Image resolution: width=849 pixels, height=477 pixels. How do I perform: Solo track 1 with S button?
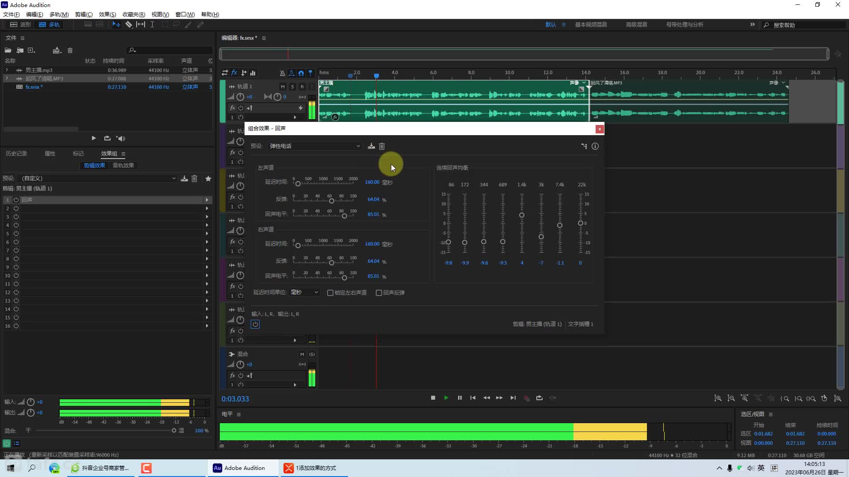pyautogui.click(x=292, y=87)
